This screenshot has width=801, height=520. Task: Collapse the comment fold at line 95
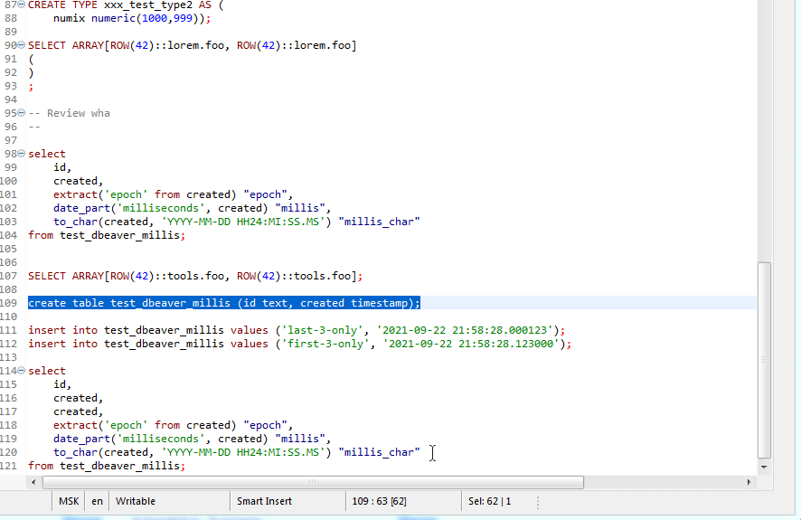tap(22, 113)
